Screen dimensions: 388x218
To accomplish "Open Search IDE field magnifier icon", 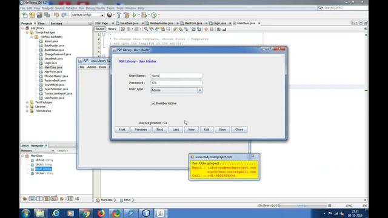I will pos(320,8).
